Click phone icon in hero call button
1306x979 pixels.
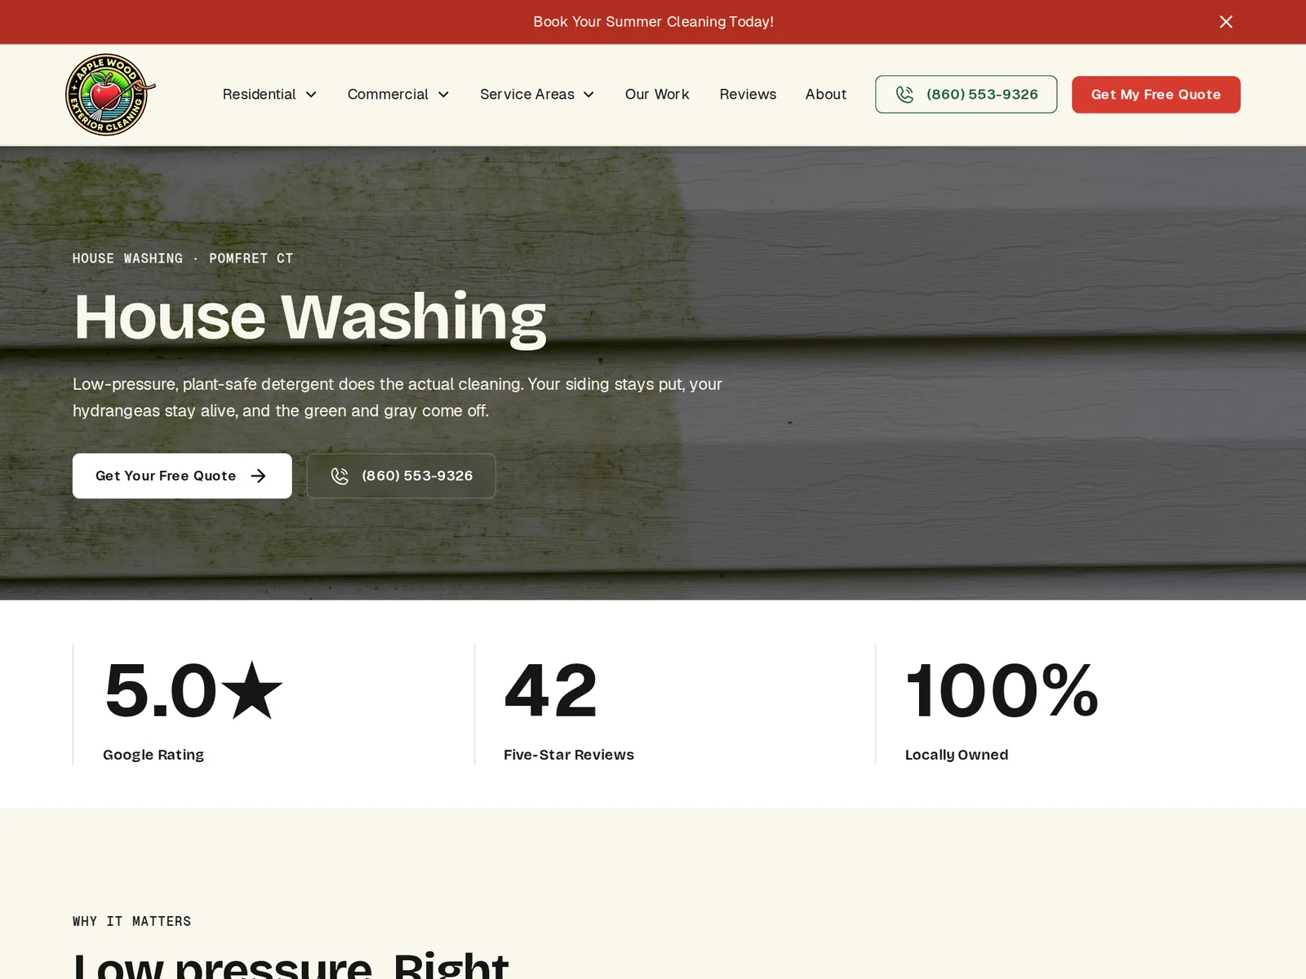pos(340,476)
